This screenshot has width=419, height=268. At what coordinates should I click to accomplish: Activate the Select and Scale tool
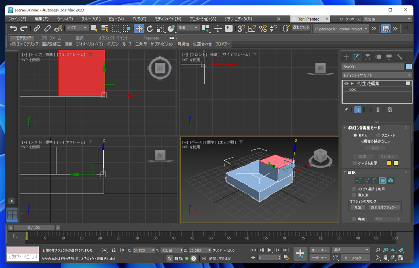pyautogui.click(x=160, y=28)
